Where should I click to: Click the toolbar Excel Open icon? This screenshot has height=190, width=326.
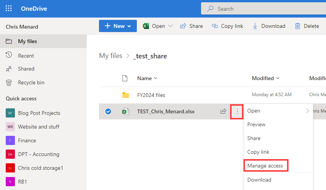tap(146, 26)
